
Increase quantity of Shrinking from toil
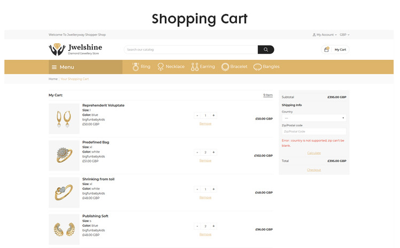pos(214,189)
